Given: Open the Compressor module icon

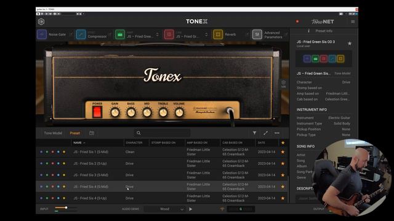Looking at the screenshot, I should click(81, 34).
